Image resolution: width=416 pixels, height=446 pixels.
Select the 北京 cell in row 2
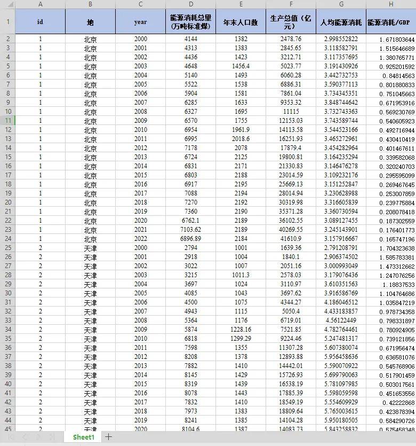click(x=90, y=39)
